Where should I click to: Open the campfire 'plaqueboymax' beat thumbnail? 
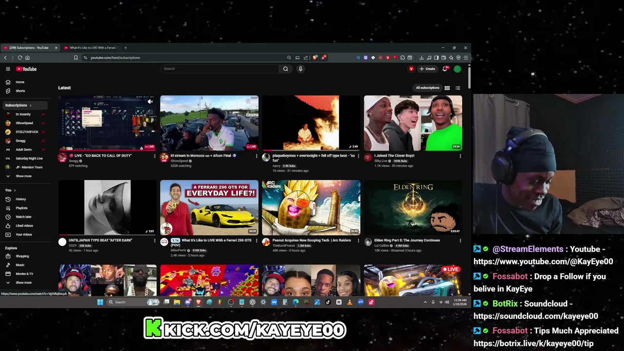pyautogui.click(x=311, y=123)
